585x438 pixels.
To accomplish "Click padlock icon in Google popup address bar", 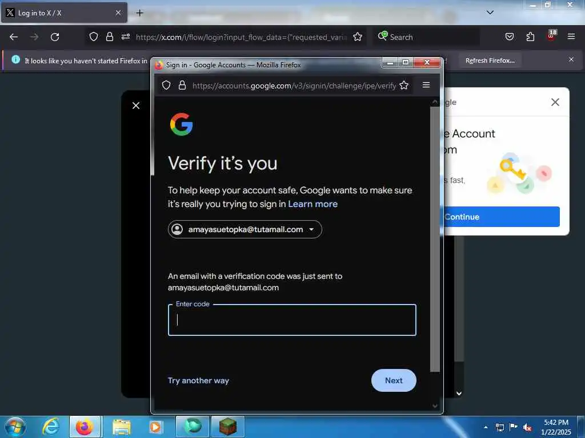I will click(182, 86).
